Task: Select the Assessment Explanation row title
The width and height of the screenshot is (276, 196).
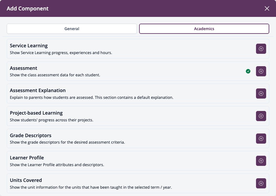Action: click(38, 90)
